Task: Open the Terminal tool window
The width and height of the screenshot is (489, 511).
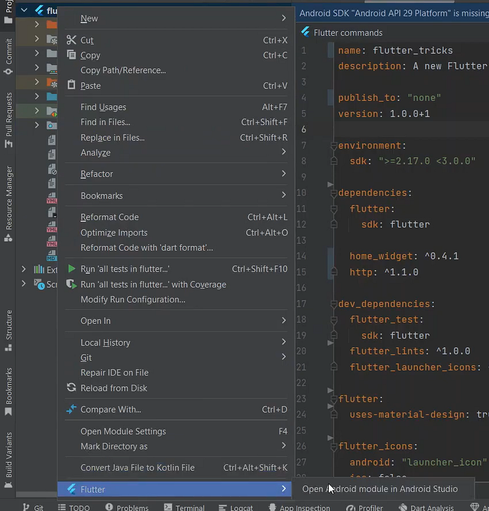Action: coord(184,507)
